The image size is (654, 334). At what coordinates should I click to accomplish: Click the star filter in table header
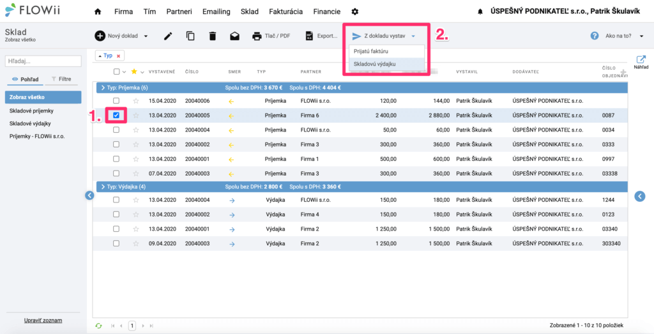point(134,72)
